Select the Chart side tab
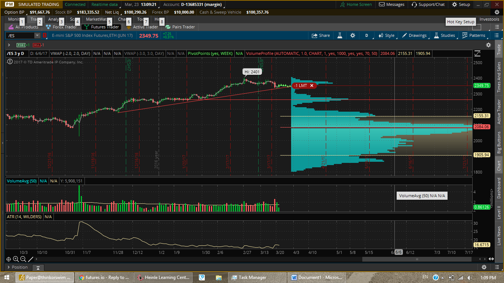 coord(499,166)
